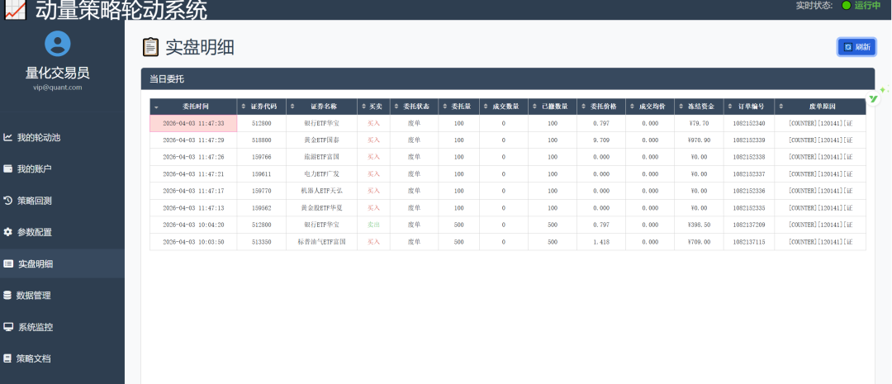892x384 pixels.
Task: Select the 实盘明细 sidebar item
Action: pos(62,263)
